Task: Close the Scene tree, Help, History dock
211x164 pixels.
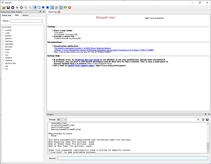Action: 44,12
